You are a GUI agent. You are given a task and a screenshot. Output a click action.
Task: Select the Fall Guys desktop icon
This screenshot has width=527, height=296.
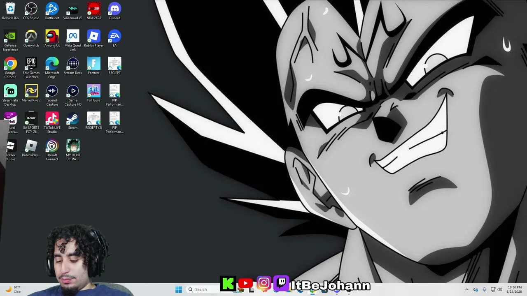94,93
